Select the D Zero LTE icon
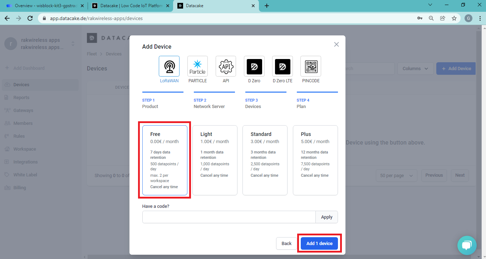 282,66
